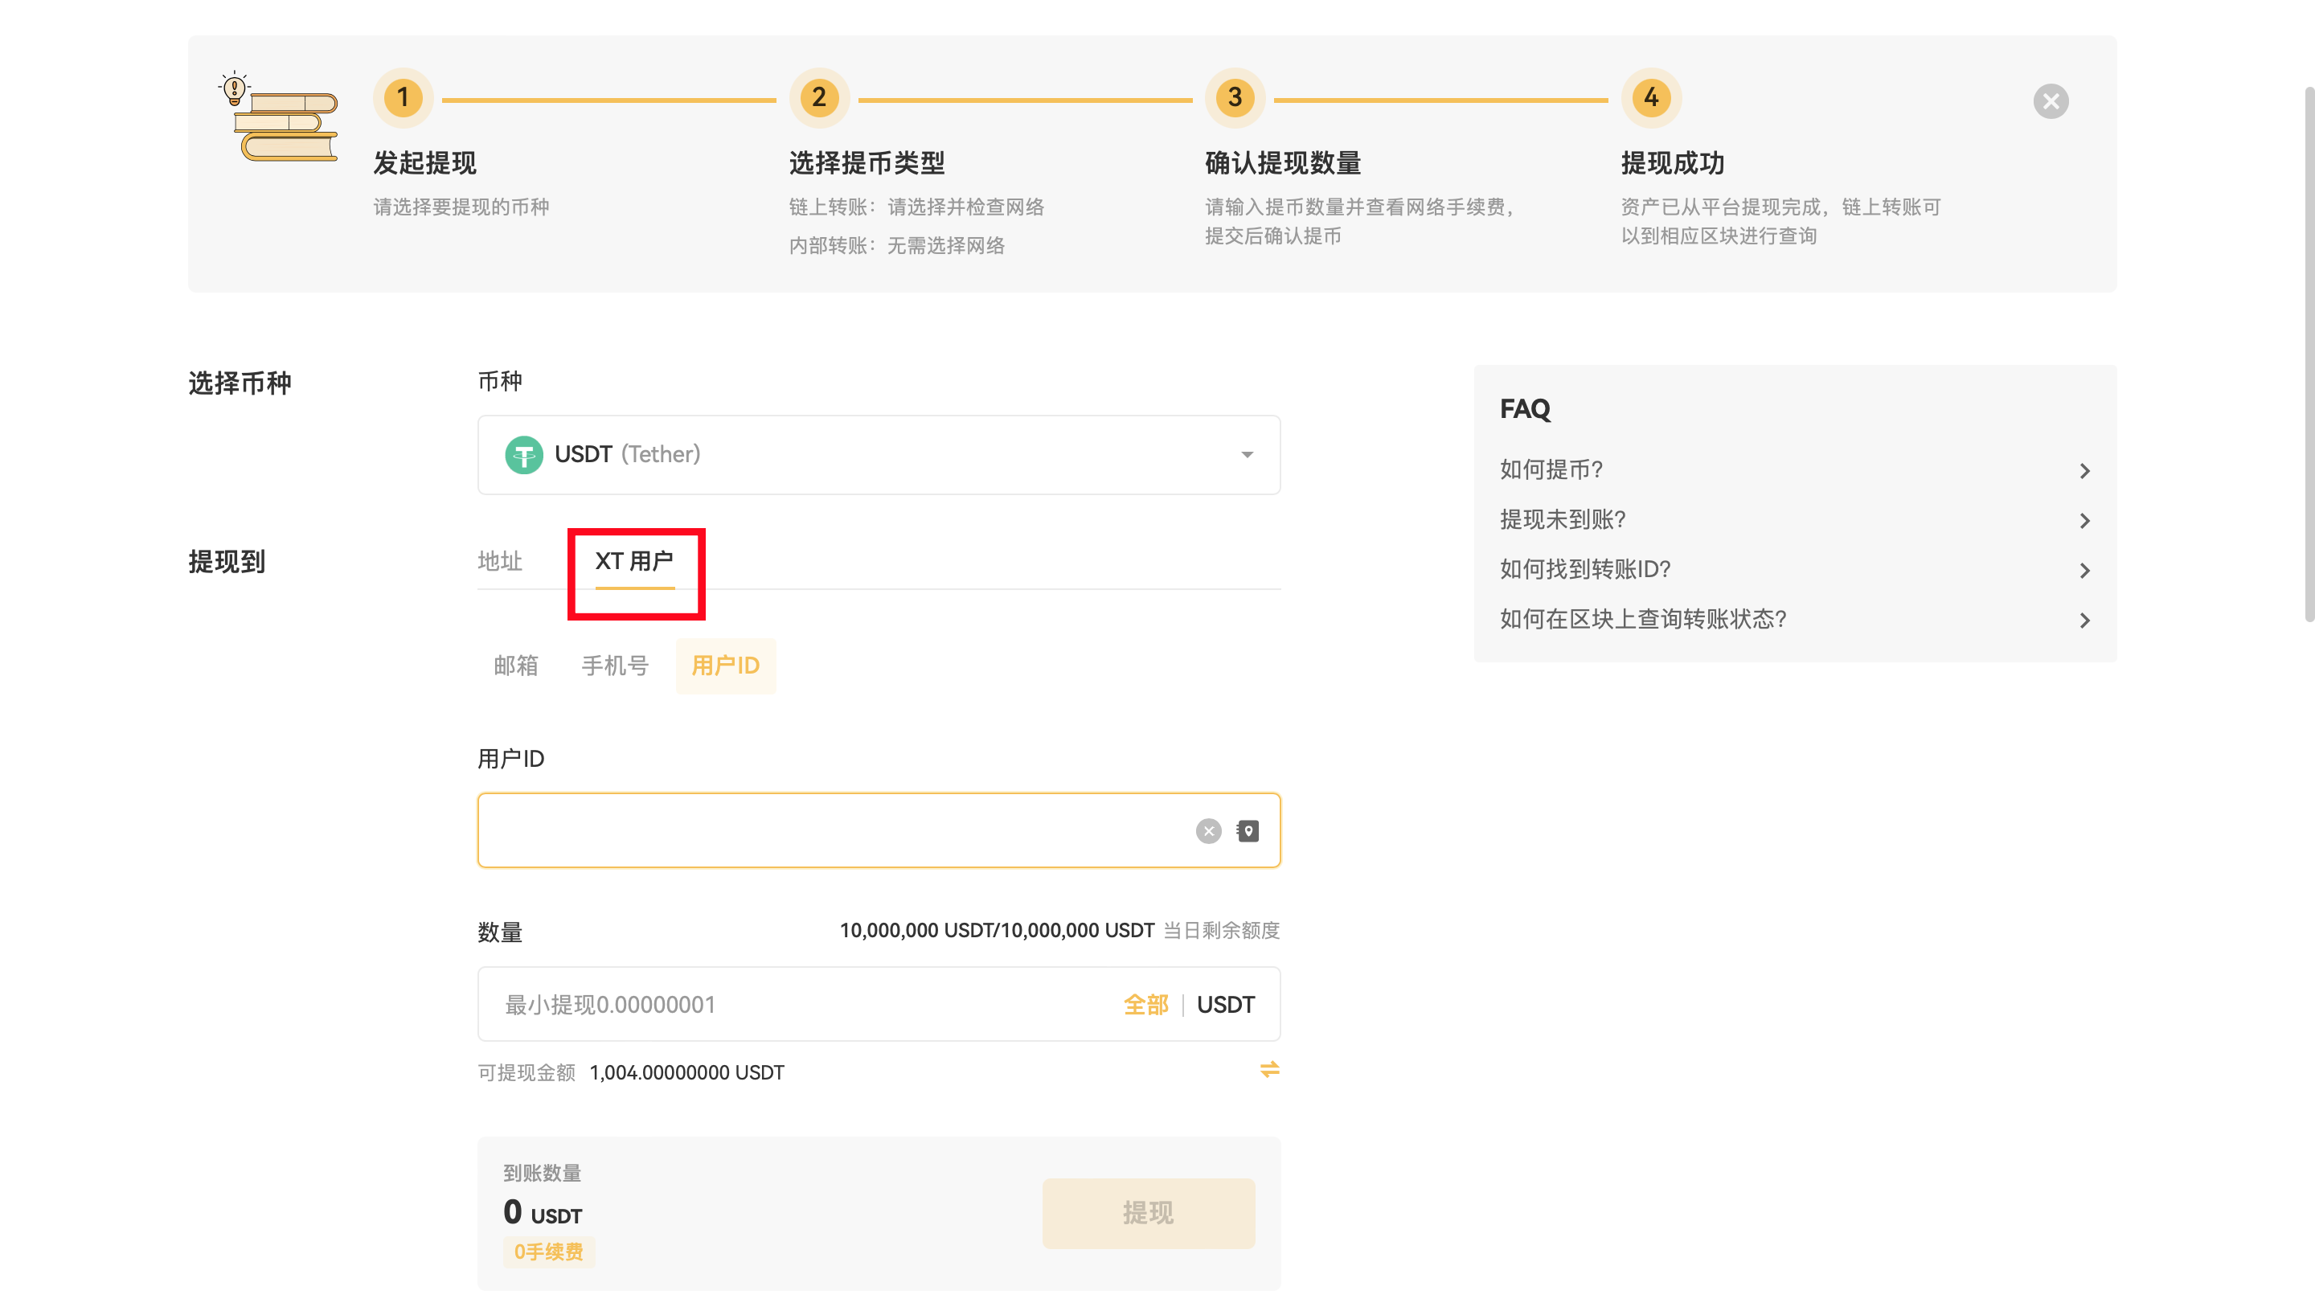The image size is (2315, 1307).
Task: Click the page vertical scrollbar
Action: pos(2309,355)
